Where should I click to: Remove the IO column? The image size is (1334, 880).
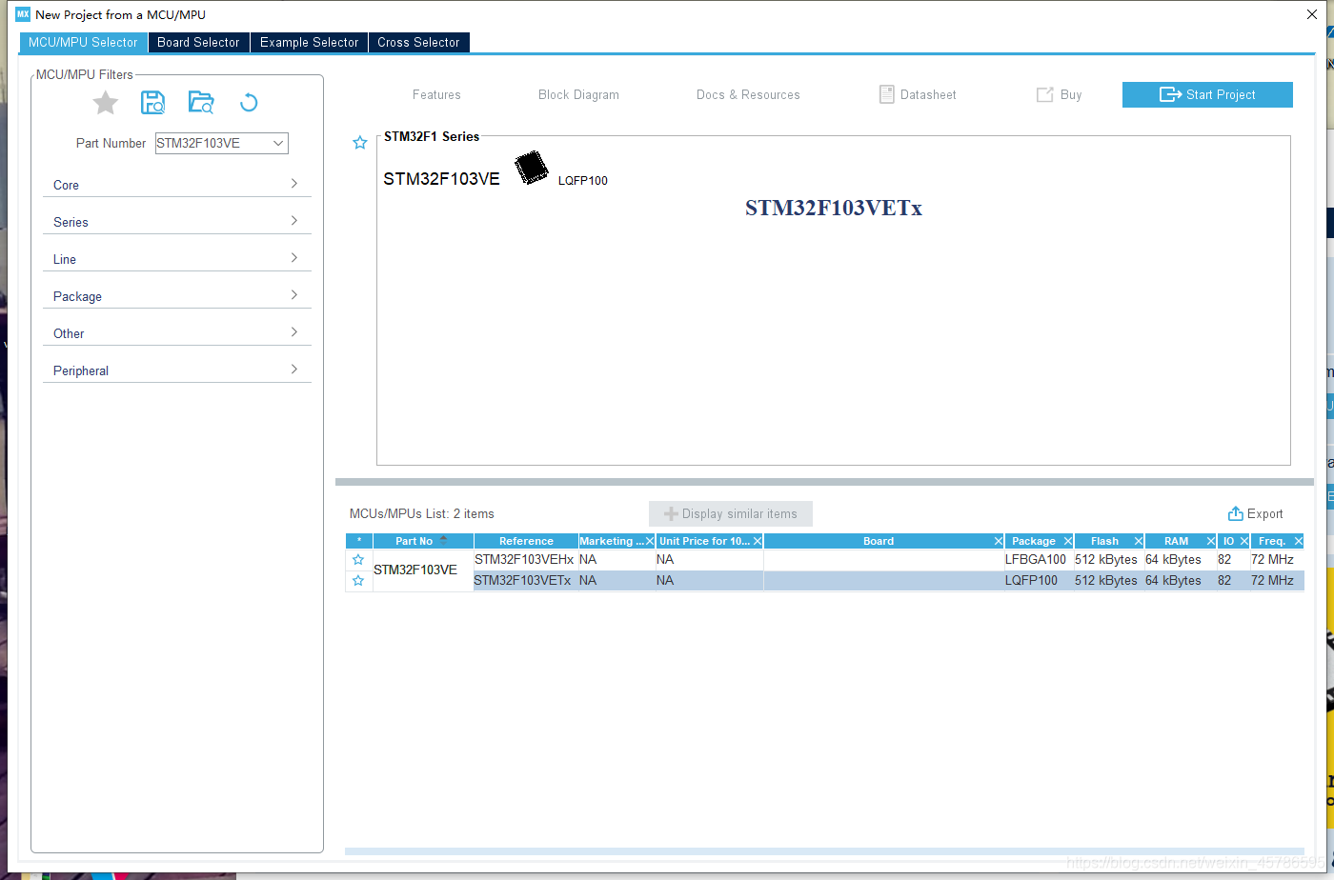pos(1243,541)
